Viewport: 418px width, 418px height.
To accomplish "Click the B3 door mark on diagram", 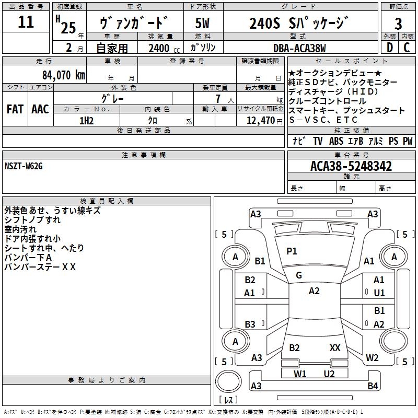I will point(250,324).
